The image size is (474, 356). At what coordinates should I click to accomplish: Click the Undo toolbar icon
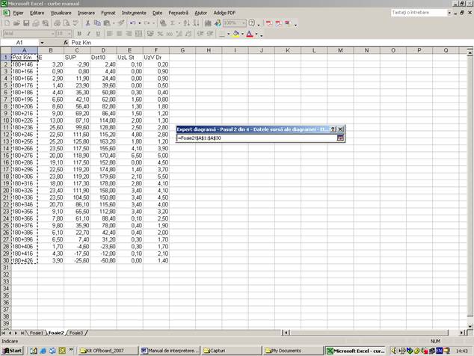tap(132, 23)
